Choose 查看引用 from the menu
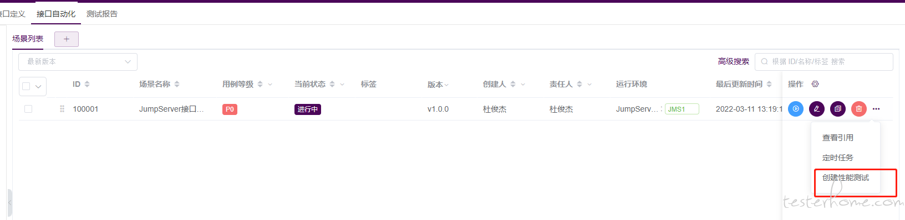905x220 pixels. (x=838, y=138)
